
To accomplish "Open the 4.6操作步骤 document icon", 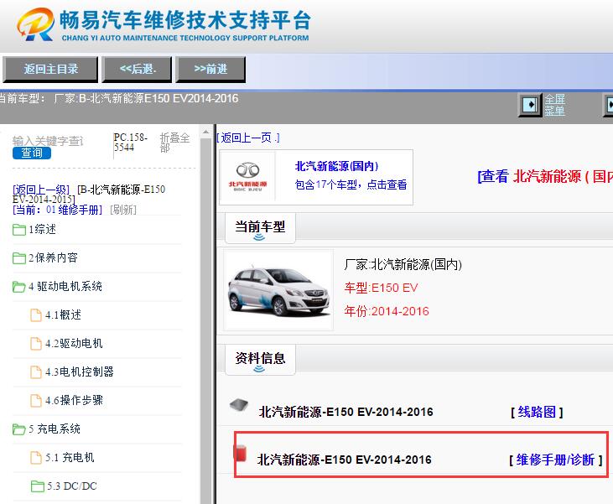I will tap(36, 401).
